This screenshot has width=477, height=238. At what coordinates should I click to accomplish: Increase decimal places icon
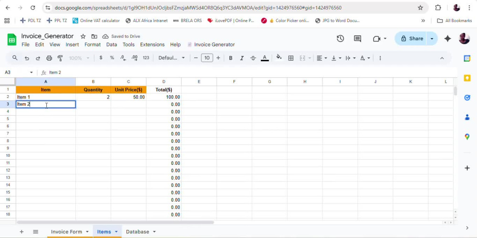tap(135, 58)
